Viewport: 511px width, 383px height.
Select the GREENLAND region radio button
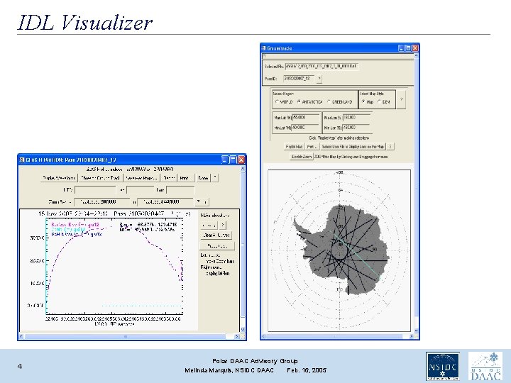(x=329, y=102)
